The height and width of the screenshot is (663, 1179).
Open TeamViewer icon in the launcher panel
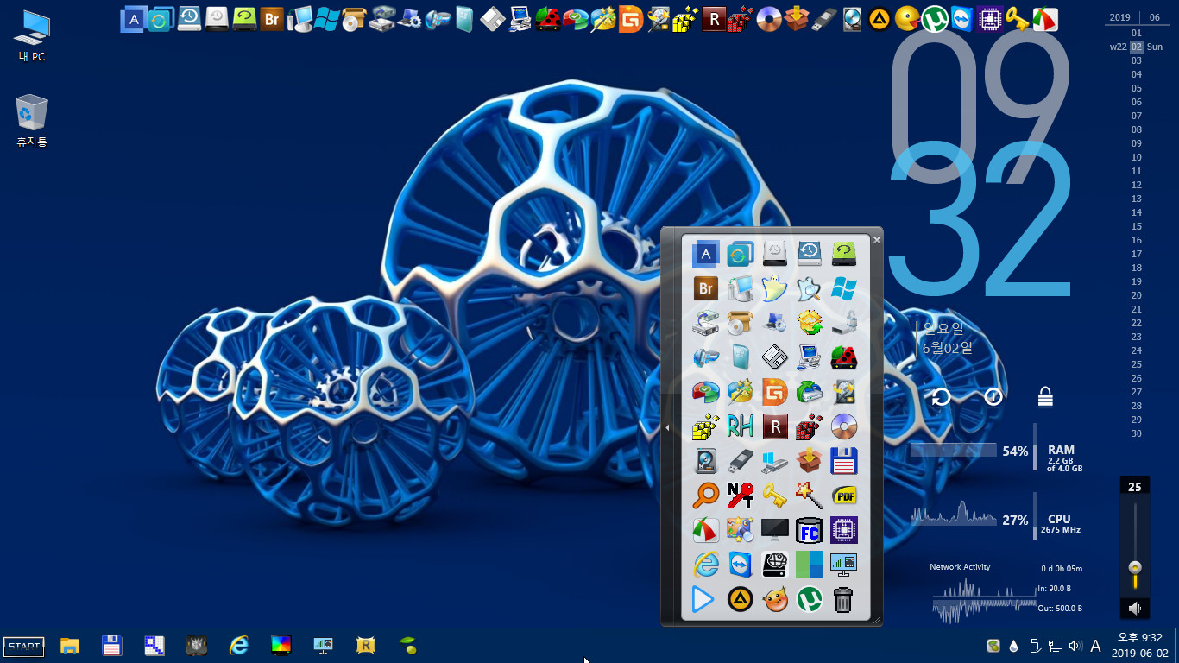[741, 565]
